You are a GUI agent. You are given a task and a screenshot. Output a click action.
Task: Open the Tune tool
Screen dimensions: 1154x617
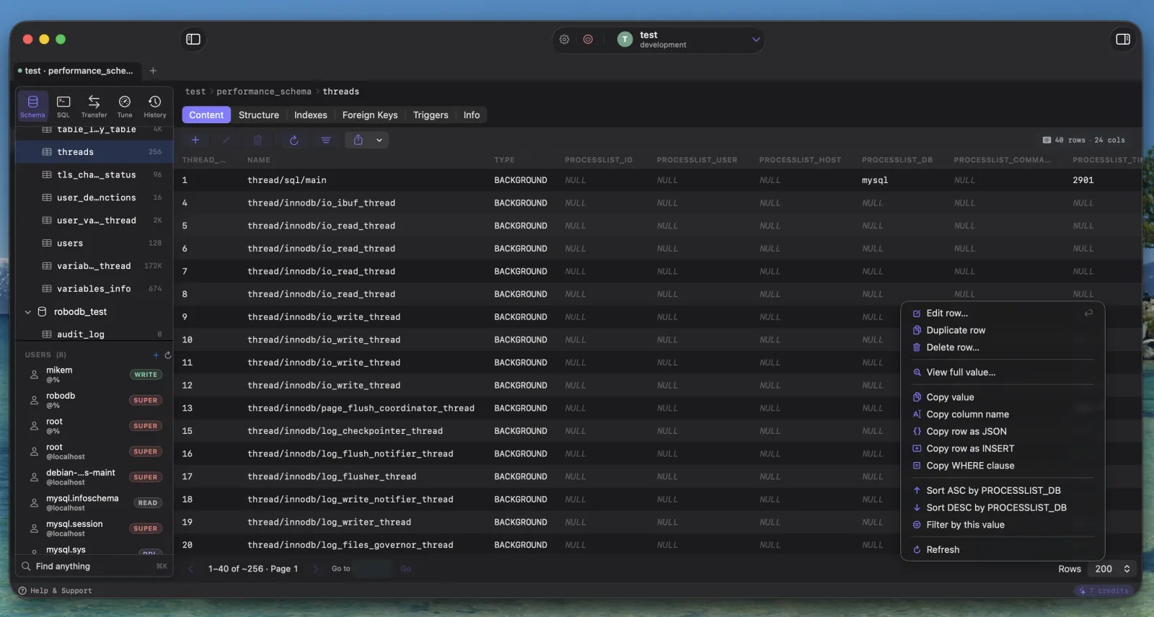[x=125, y=105]
